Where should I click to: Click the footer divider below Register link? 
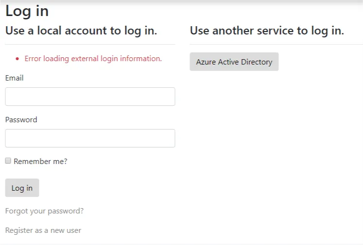[x=181, y=244]
